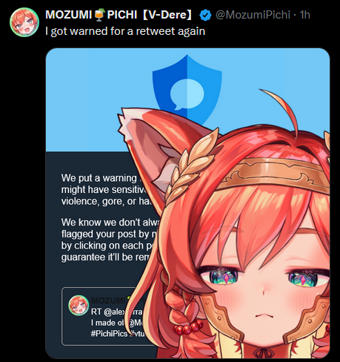Click the speech bubble inside the shield

pyautogui.click(x=187, y=94)
